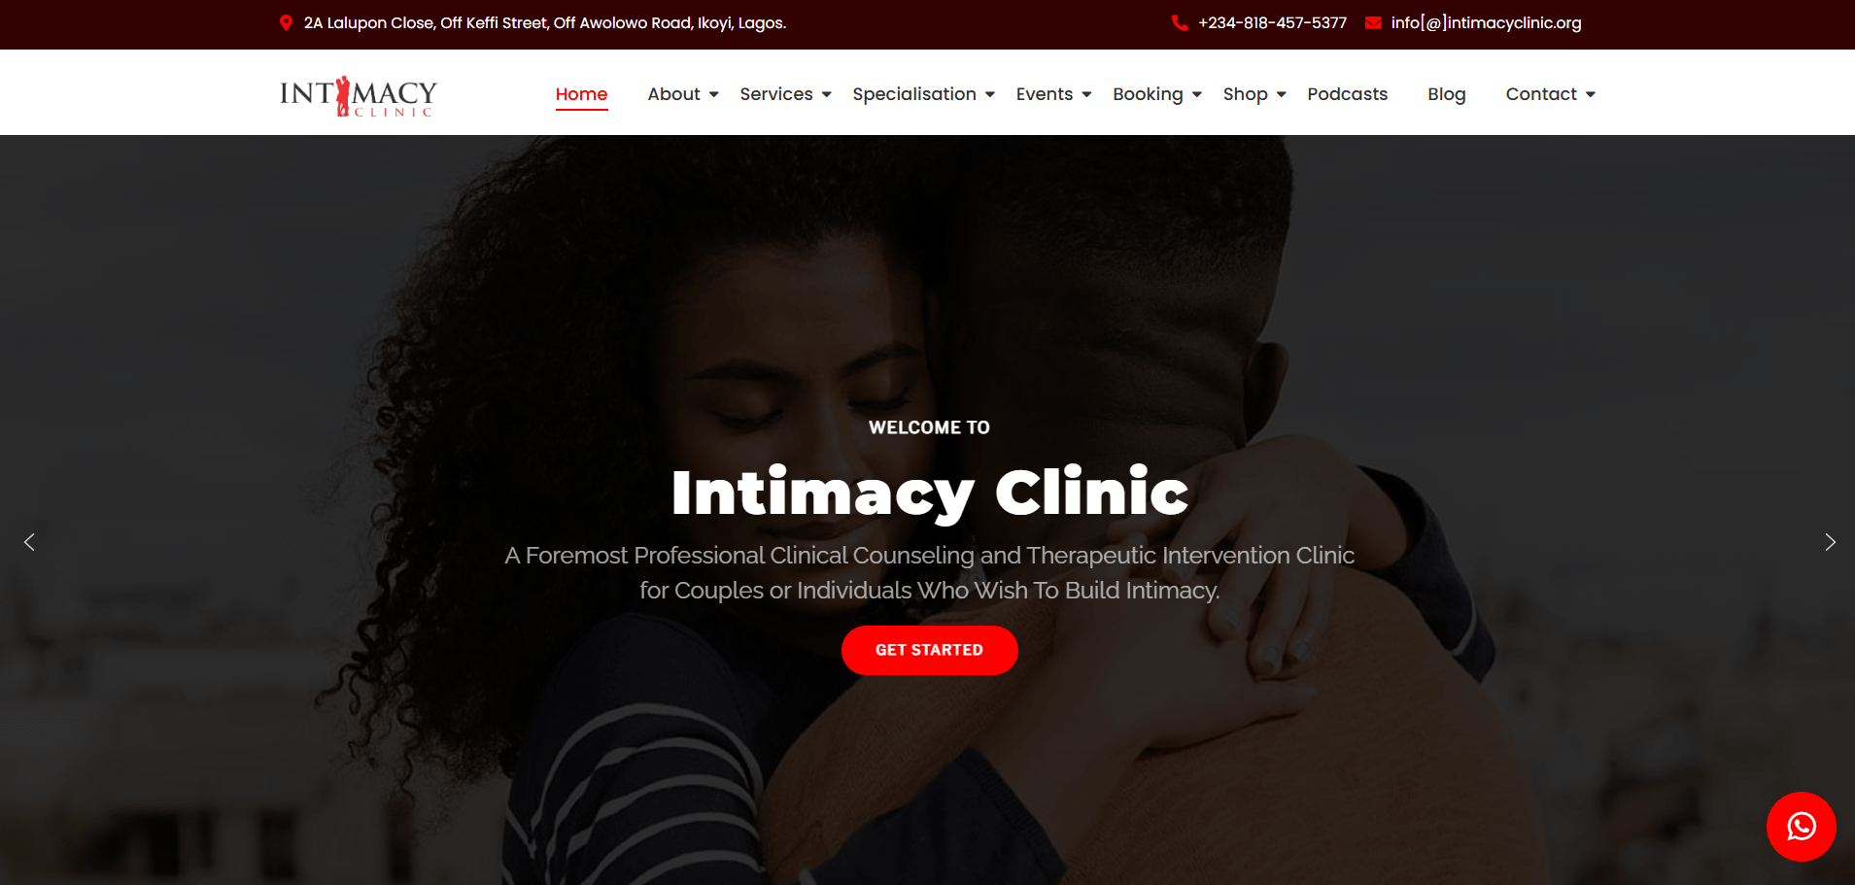The height and width of the screenshot is (885, 1855).
Task: Advance slider with right arrow
Action: click(1830, 542)
